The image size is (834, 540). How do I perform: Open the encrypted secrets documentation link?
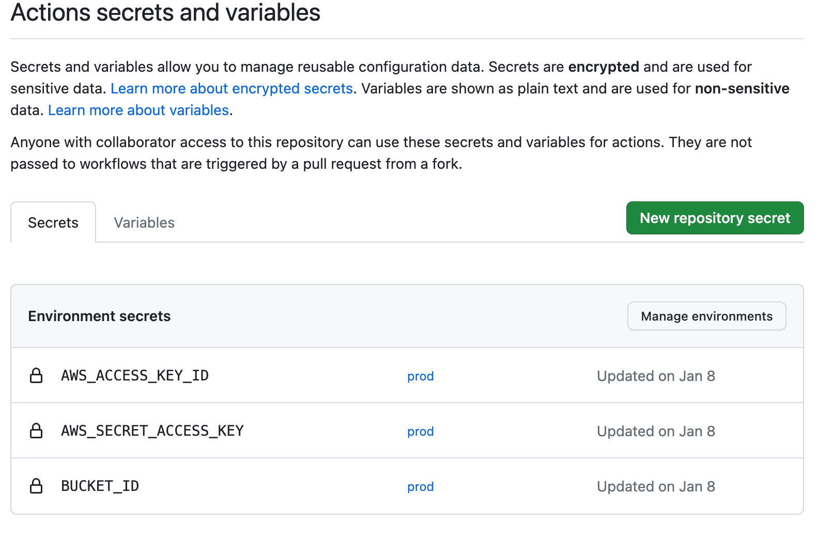[231, 88]
